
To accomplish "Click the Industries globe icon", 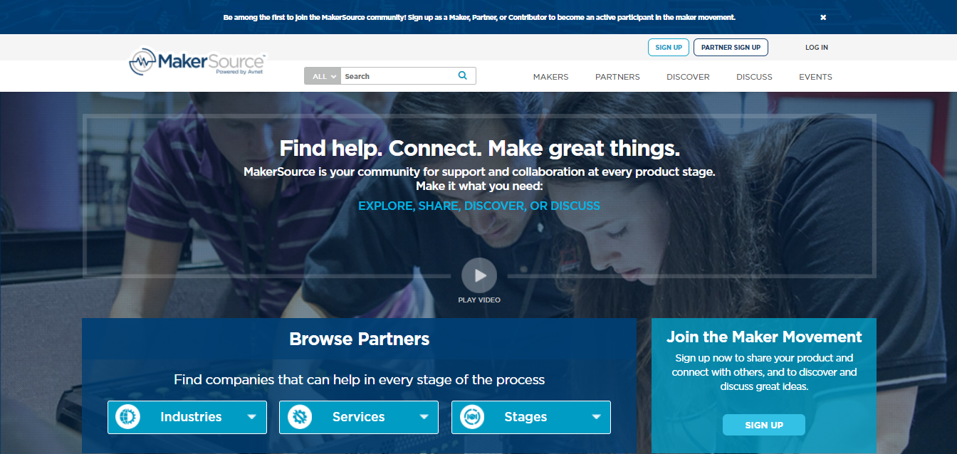I will click(x=128, y=417).
